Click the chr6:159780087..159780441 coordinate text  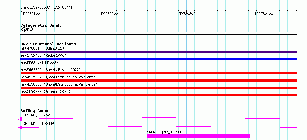[47, 8]
